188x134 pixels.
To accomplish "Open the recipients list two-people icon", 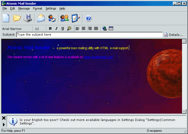I will click(65, 18).
